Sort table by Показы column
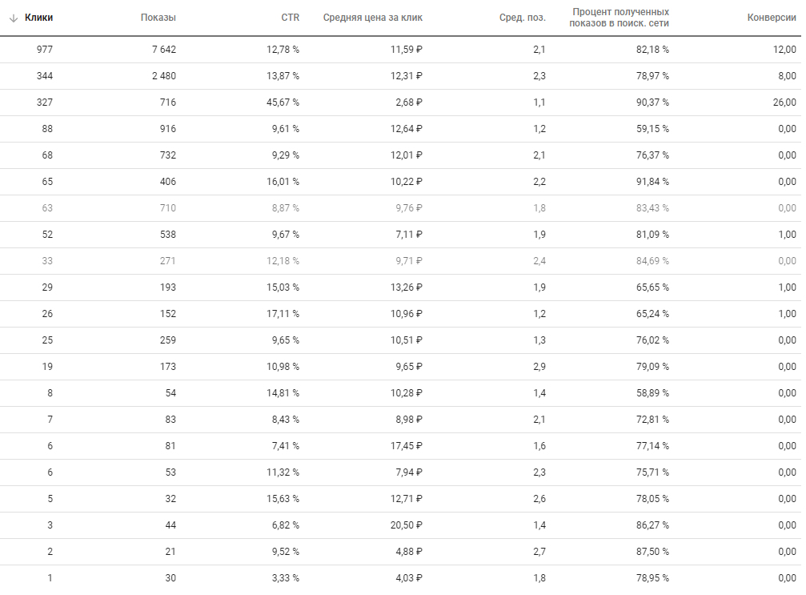Image resolution: width=806 pixels, height=595 pixels. pos(158,18)
